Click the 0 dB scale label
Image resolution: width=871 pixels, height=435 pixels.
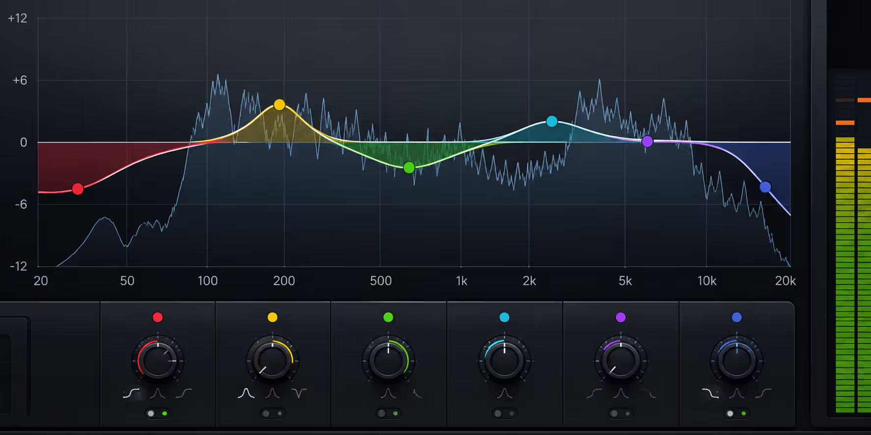[24, 142]
